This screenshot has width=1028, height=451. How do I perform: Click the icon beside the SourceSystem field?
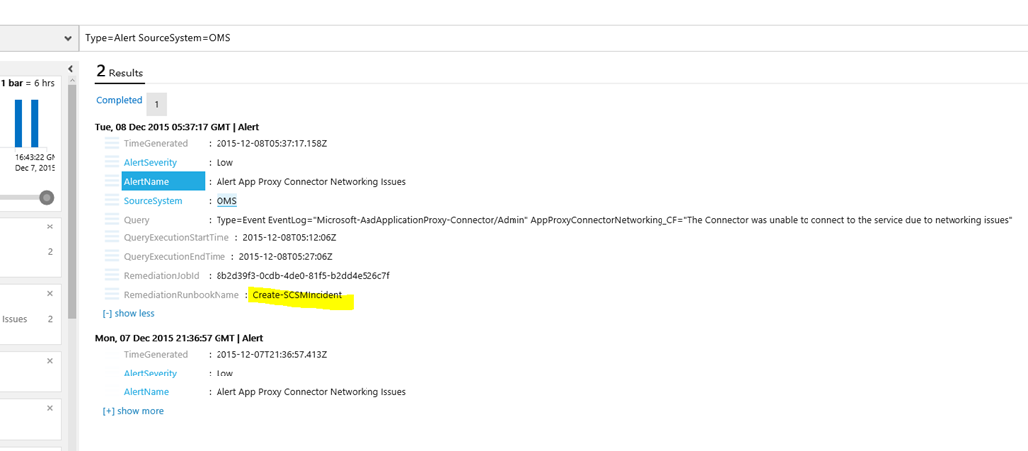[111, 201]
